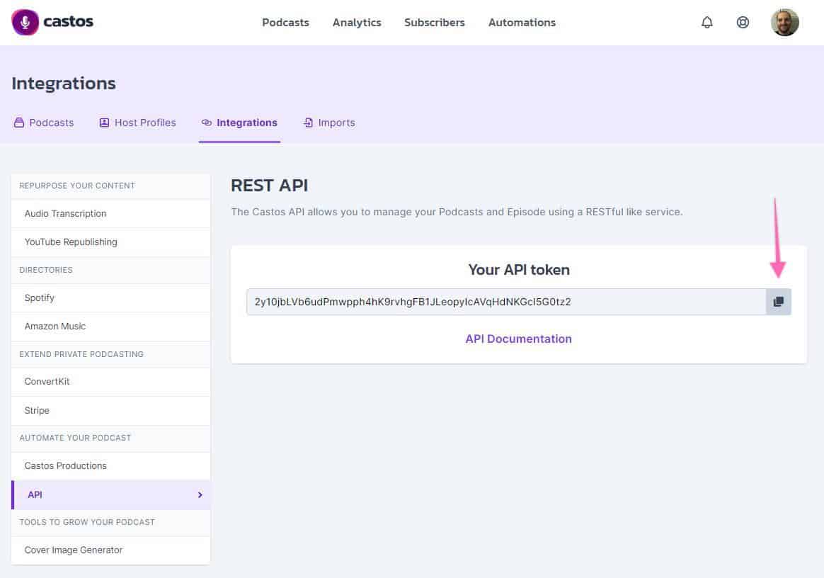Image resolution: width=824 pixels, height=578 pixels.
Task: Open YouTube Republishing integration
Action: [110, 242]
